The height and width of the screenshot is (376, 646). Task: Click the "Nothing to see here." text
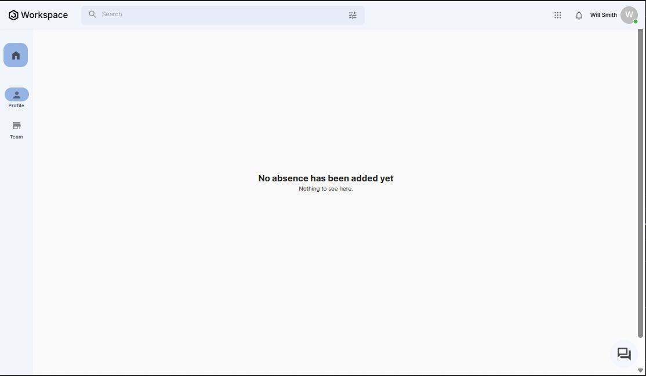[326, 189]
